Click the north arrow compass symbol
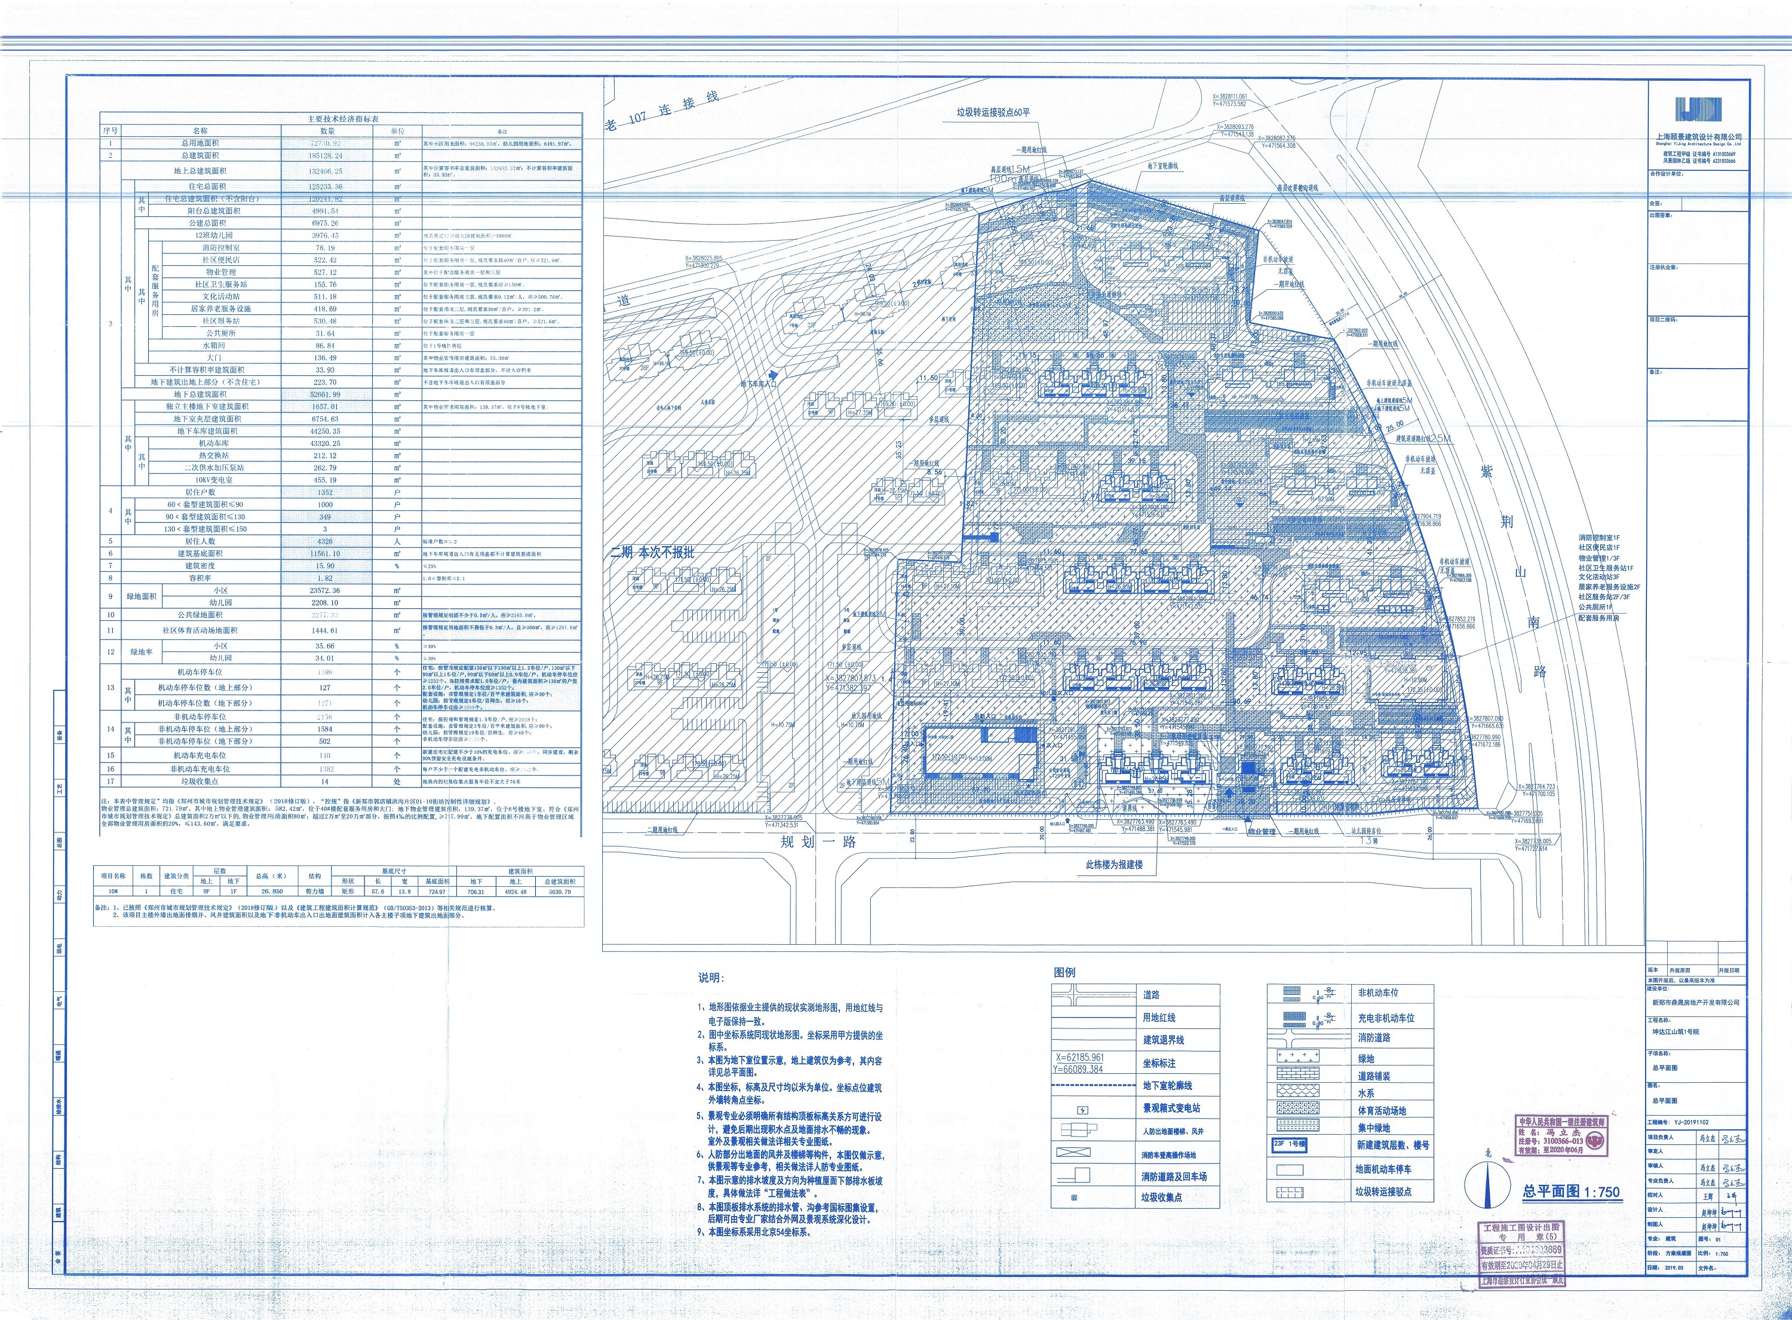 [x=1487, y=1185]
